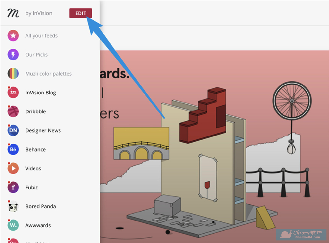Open All your feeds label
Image resolution: width=329 pixels, height=243 pixels.
pos(41,36)
